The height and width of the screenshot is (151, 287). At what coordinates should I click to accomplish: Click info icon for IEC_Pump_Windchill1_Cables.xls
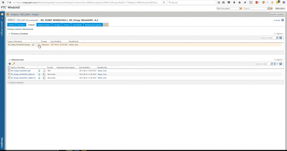[39, 78]
